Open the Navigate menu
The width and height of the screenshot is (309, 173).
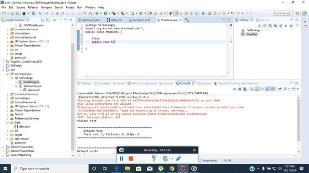(46, 7)
